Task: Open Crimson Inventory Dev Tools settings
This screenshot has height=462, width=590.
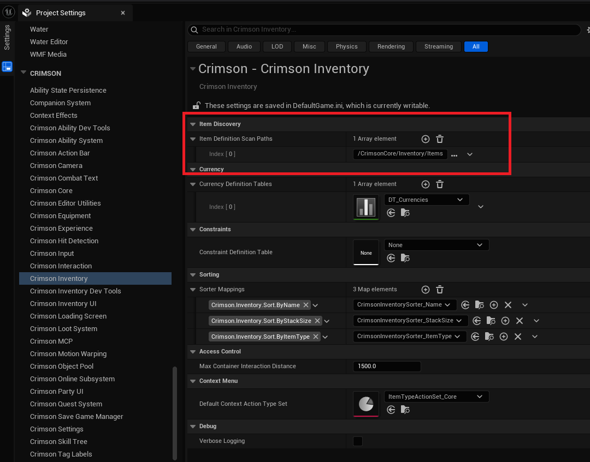Action: (75, 291)
